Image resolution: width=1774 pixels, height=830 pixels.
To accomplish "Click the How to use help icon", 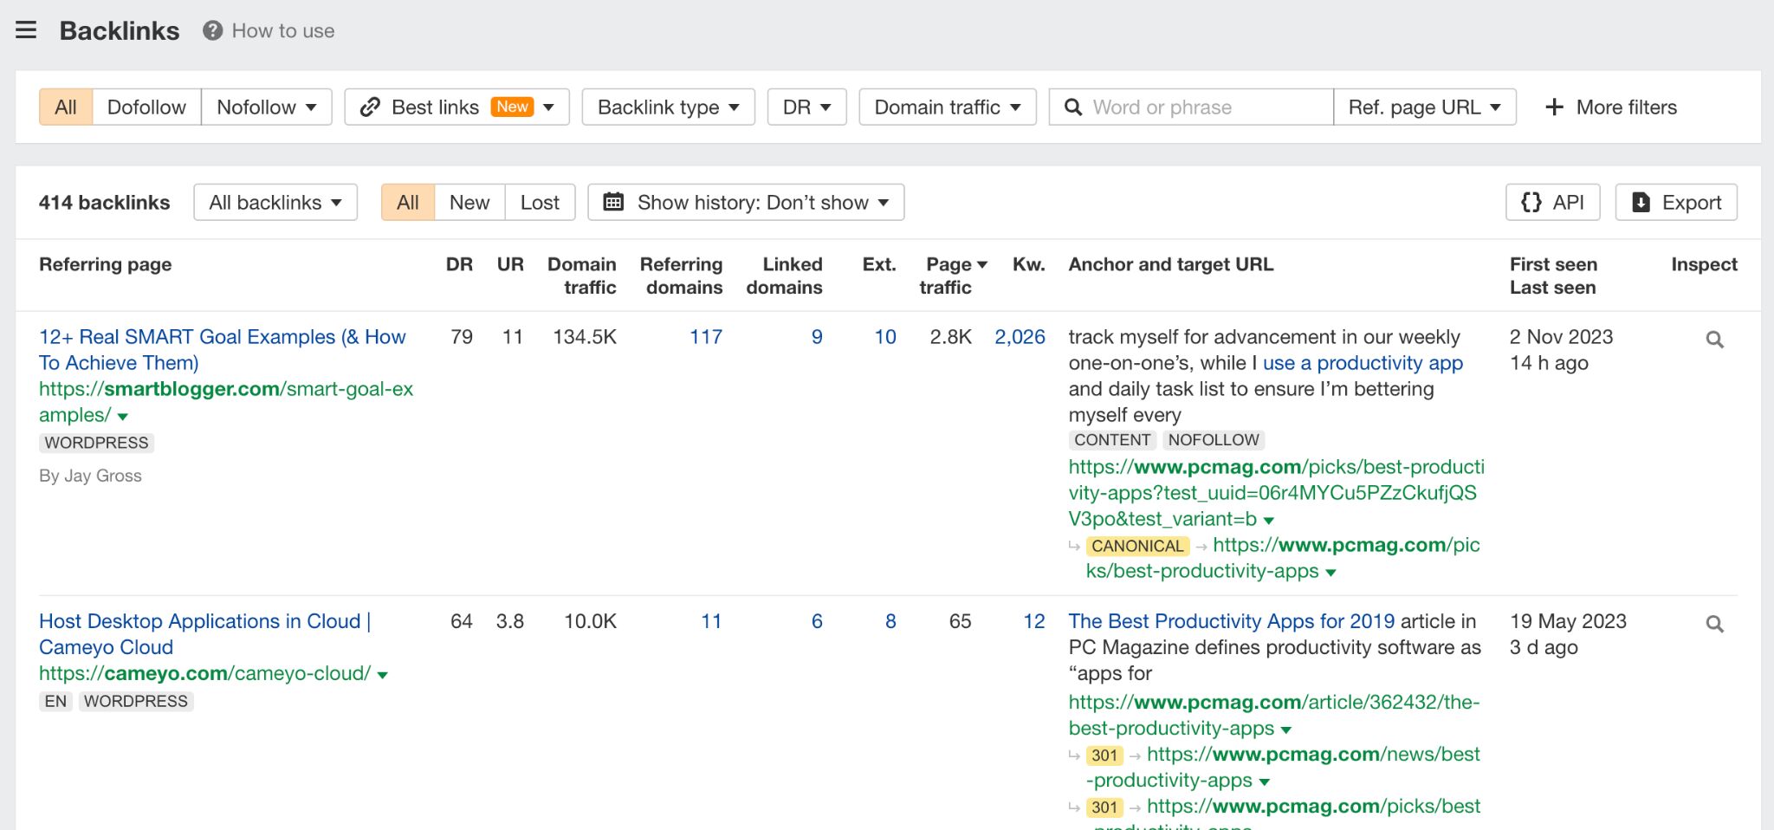I will click(x=210, y=31).
